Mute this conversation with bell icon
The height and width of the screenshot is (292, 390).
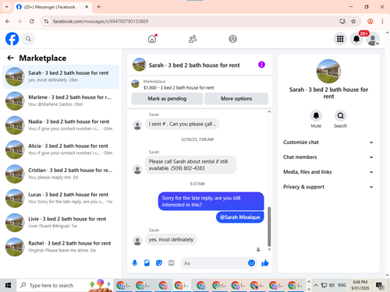[x=316, y=115]
